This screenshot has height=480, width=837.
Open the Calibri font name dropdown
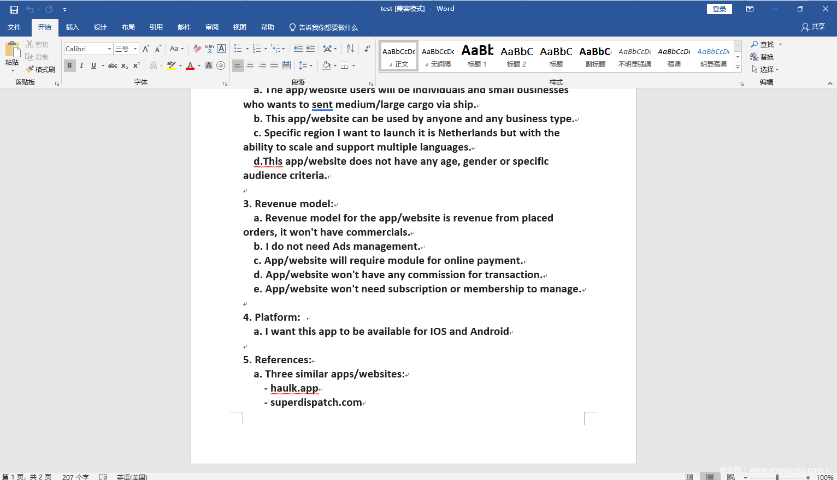109,49
